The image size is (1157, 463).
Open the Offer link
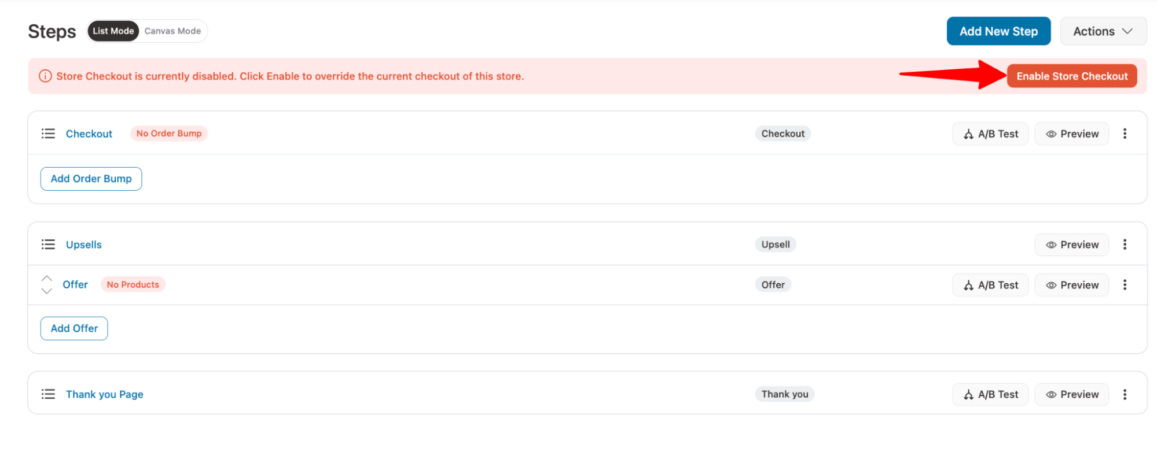75,284
